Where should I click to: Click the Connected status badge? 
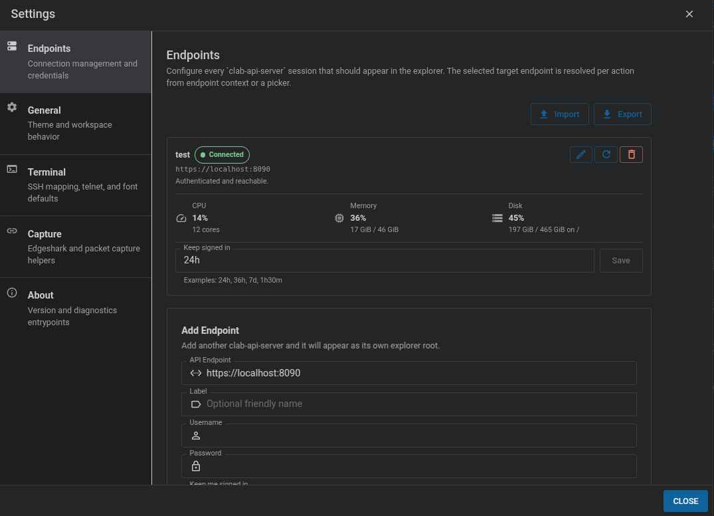coord(223,154)
